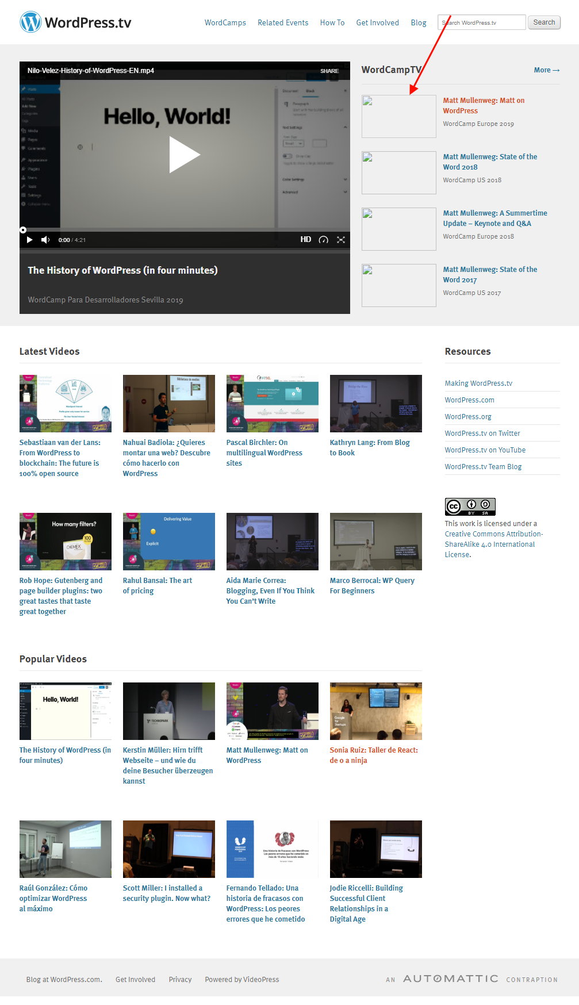Viewport: 579px width, 1005px height.
Task: Open the Blog menu item
Action: (419, 23)
